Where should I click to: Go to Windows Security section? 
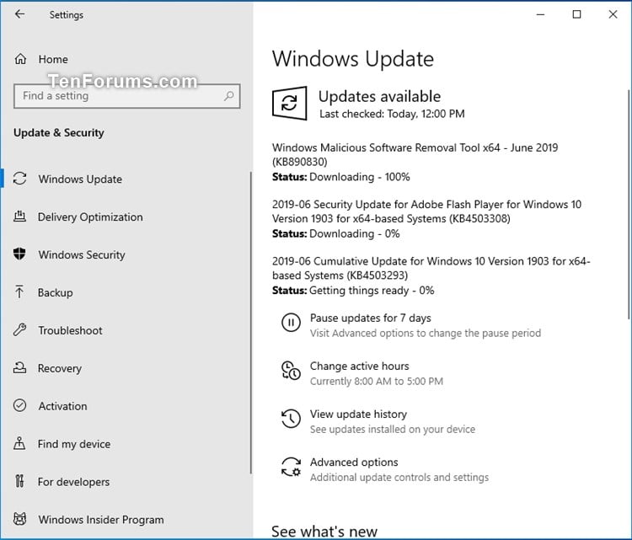pos(82,254)
